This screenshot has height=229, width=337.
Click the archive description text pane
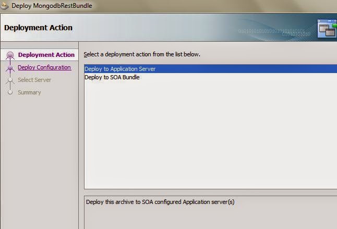tap(211, 212)
